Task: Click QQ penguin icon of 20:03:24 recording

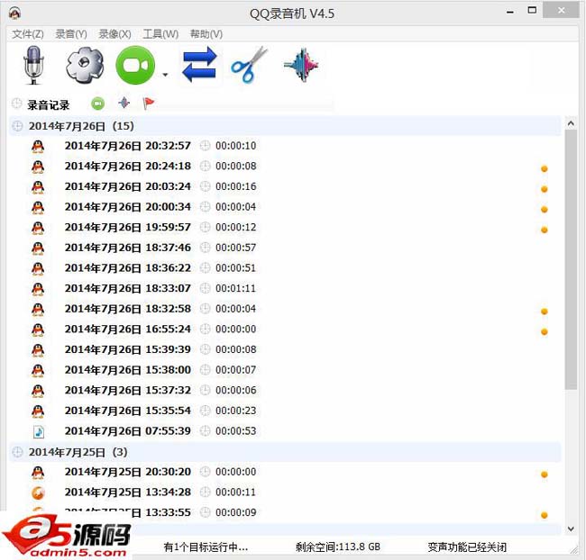Action: point(38,187)
